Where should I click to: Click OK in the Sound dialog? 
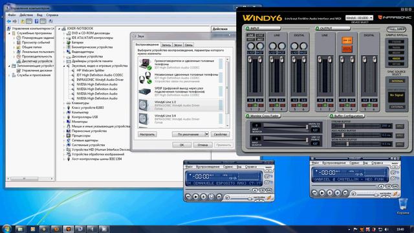coord(182,145)
